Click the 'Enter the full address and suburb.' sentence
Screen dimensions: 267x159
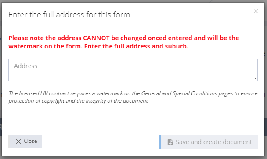136,46
